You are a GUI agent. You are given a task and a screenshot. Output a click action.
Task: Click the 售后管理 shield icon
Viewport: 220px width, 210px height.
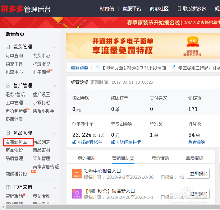(8, 86)
